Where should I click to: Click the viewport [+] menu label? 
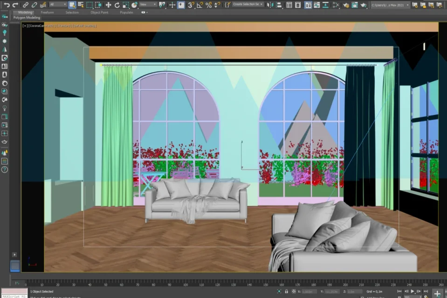tap(25, 26)
